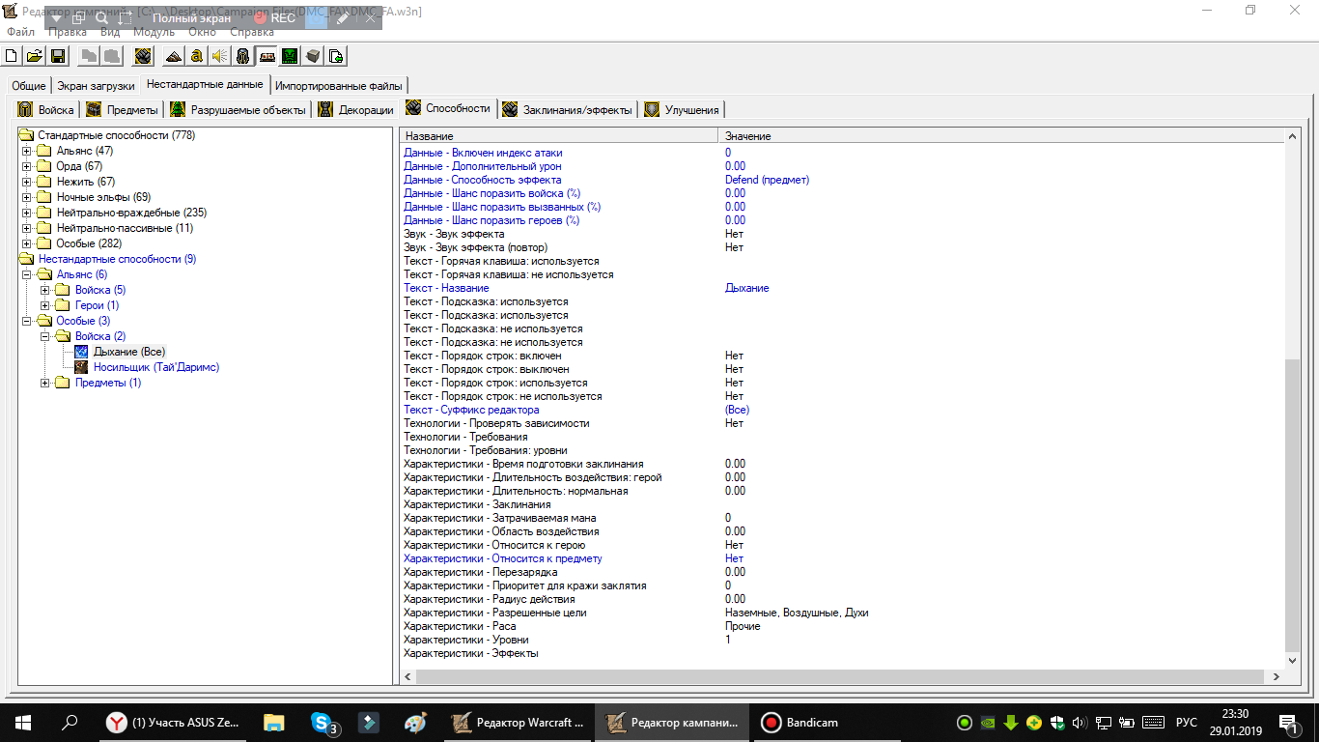Select the Текст - Название property row
The image size is (1319, 742).
pos(843,288)
